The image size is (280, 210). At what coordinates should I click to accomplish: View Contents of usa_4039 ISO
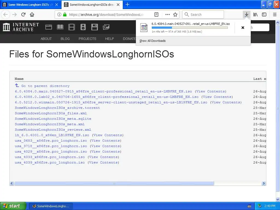click(x=103, y=162)
